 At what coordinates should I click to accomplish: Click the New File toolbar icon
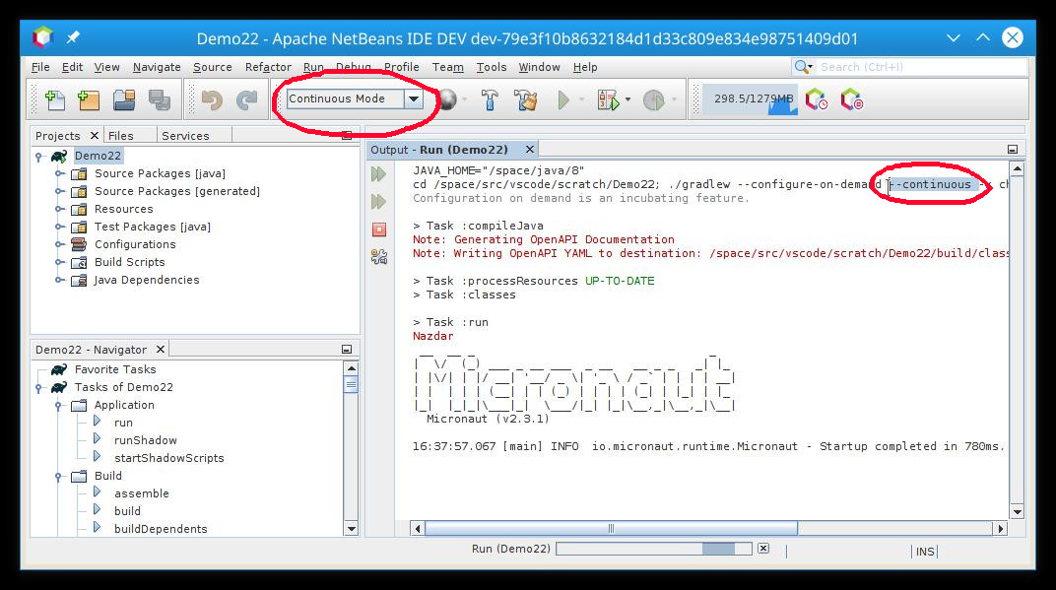click(x=54, y=100)
